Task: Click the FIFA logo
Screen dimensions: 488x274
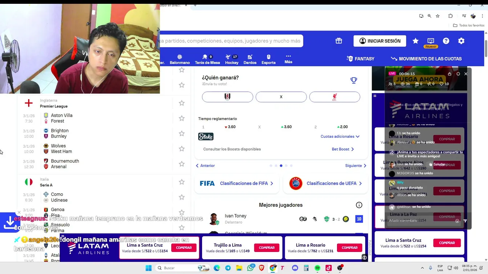Action: tap(207, 183)
